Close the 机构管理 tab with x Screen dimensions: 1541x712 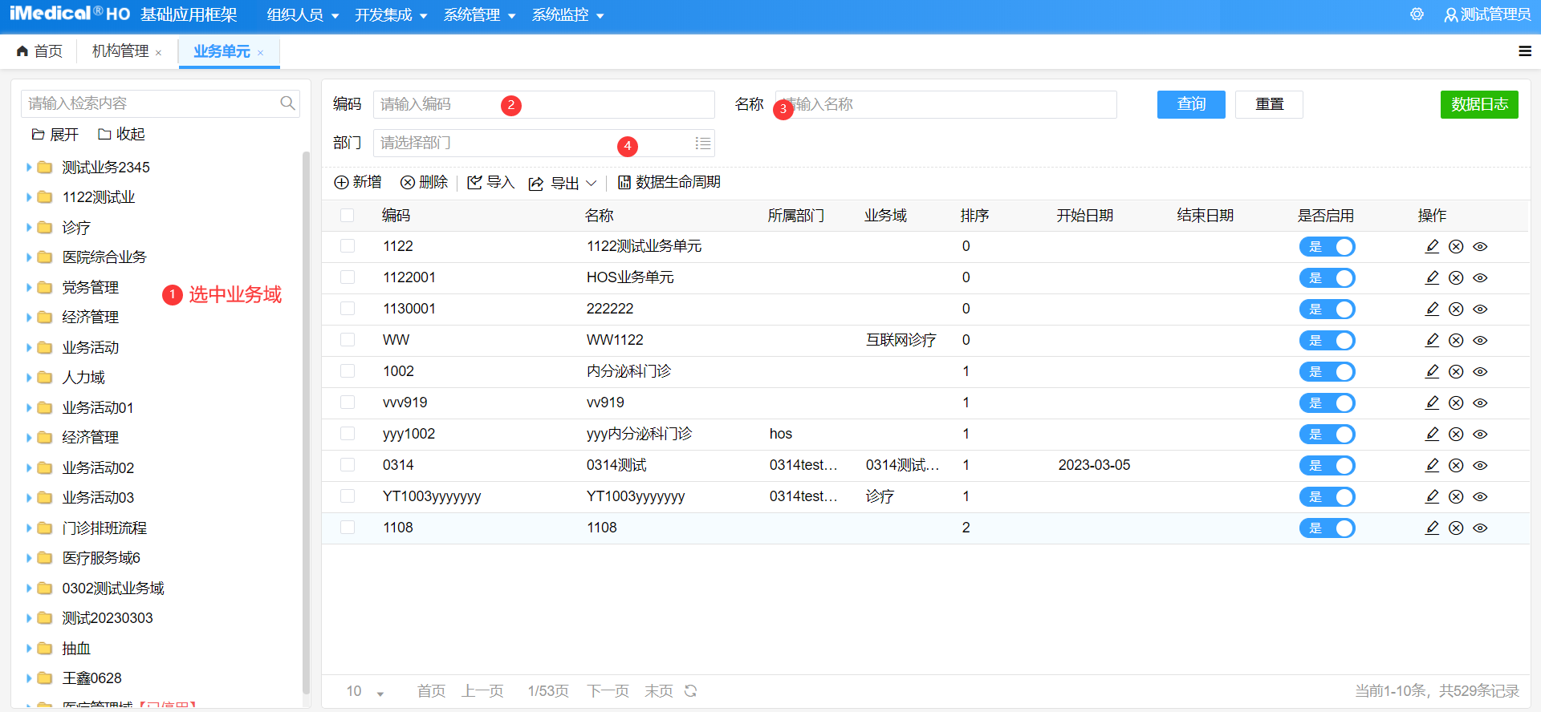(x=158, y=53)
